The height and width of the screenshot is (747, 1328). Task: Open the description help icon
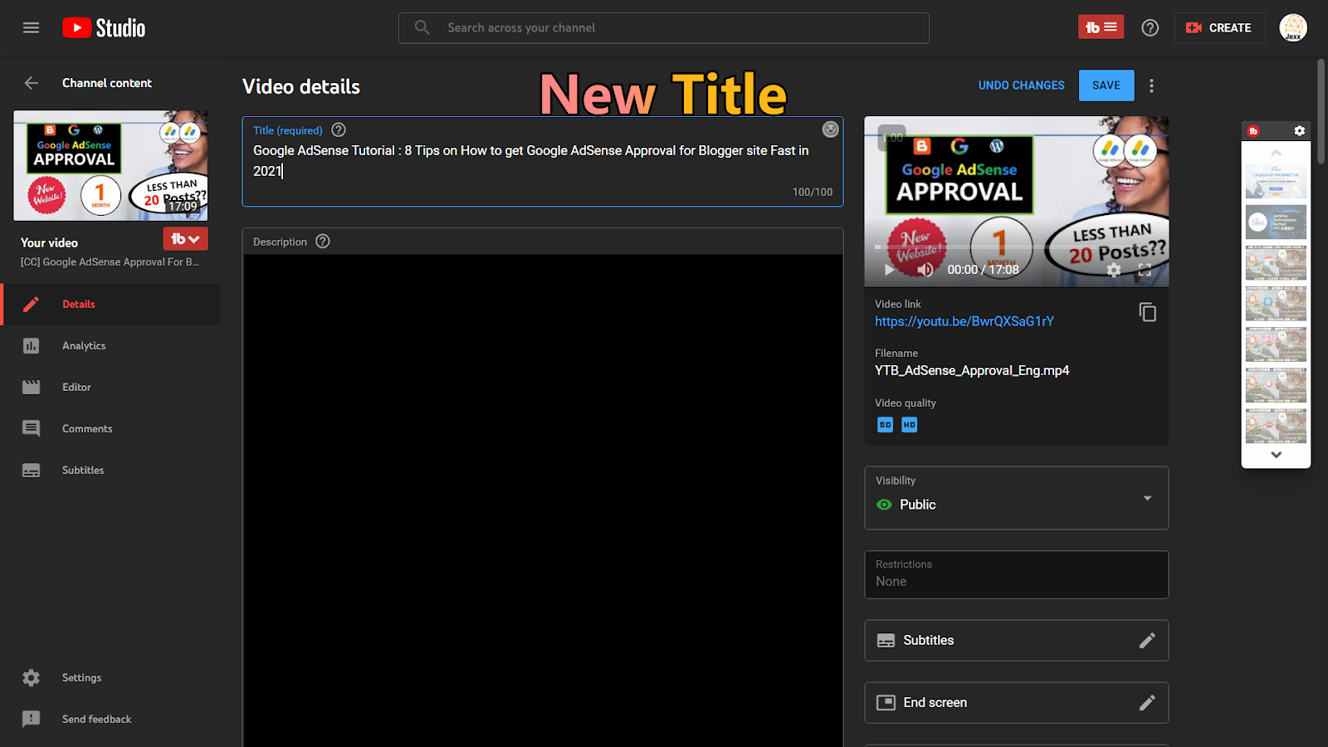click(323, 242)
